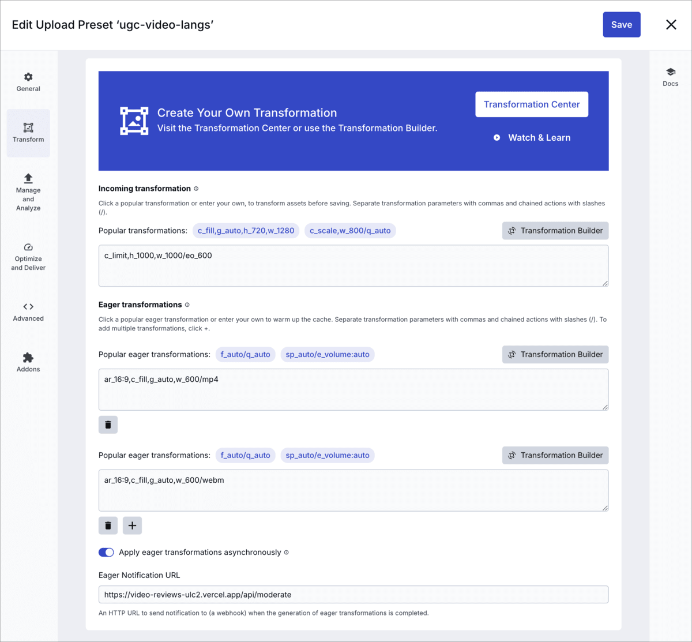
Task: Toggle Apply eager transformations asynchronously switch
Action: [106, 553]
